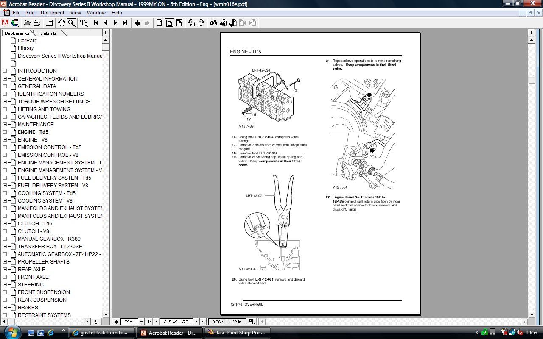Click the Print icon in toolbar

tap(37, 23)
